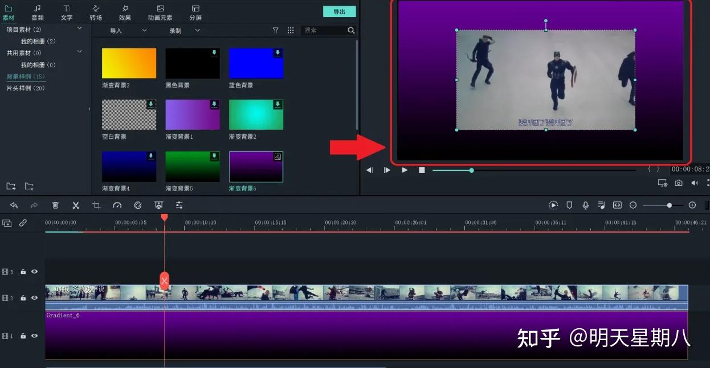This screenshot has height=368, width=710.
Task: Click the Undo arrow in timeline toolbar
Action: [x=14, y=205]
